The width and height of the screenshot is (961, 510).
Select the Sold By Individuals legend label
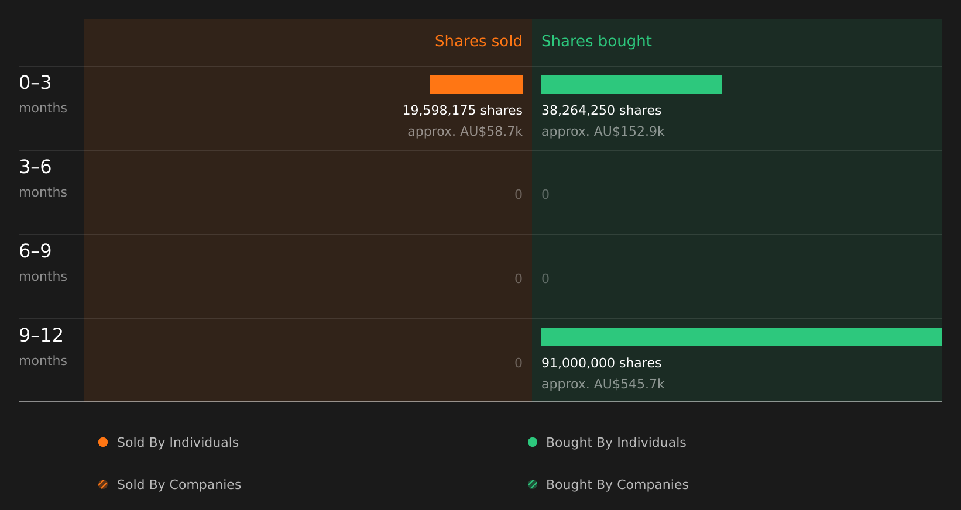click(x=178, y=443)
